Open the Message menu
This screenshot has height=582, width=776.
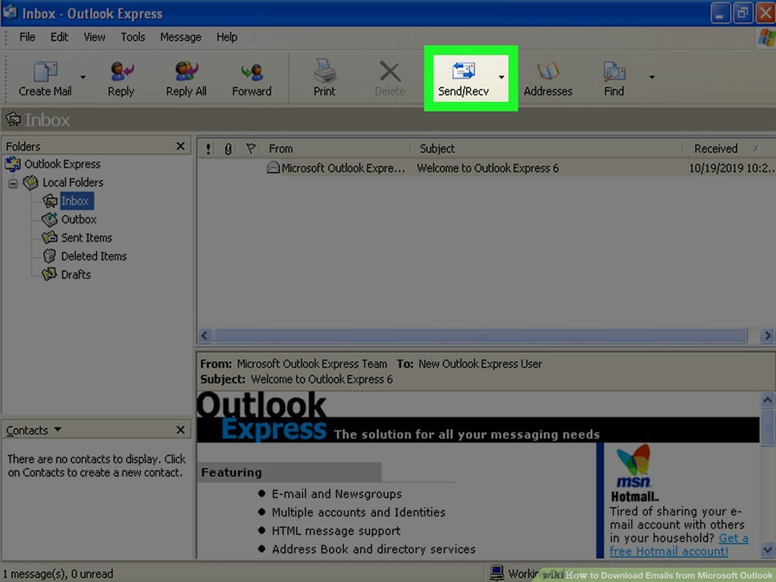[x=180, y=36]
